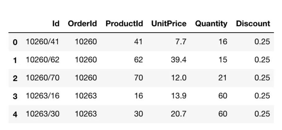Click the Id column header
Image resolution: width=282 pixels, height=130 pixels.
click(56, 24)
